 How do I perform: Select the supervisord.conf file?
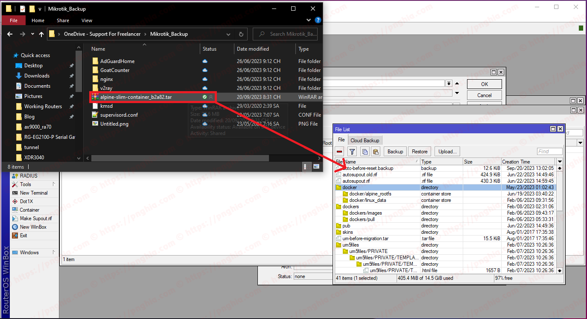click(x=119, y=115)
